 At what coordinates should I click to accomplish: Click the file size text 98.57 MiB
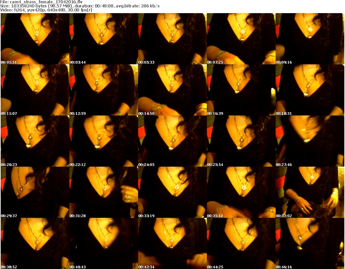[59, 6]
